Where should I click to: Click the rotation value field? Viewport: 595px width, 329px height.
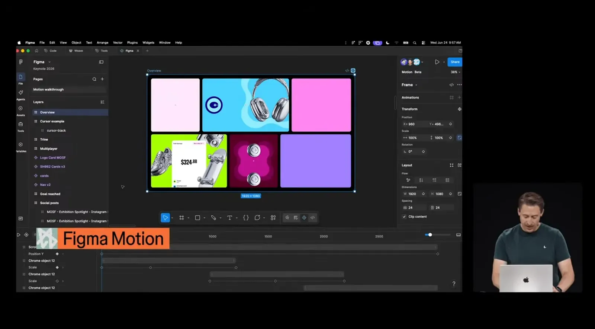(414, 152)
